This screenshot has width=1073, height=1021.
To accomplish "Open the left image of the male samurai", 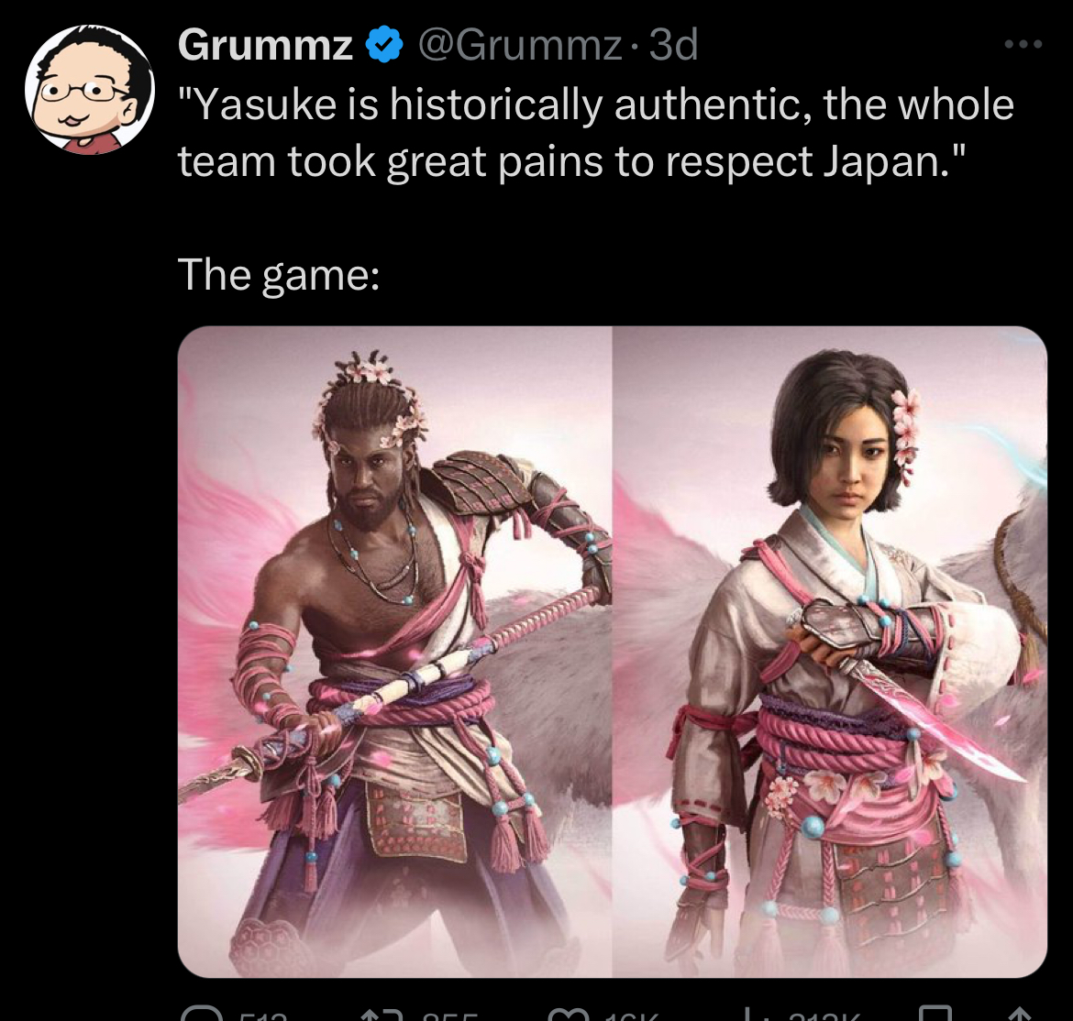I will point(395,652).
